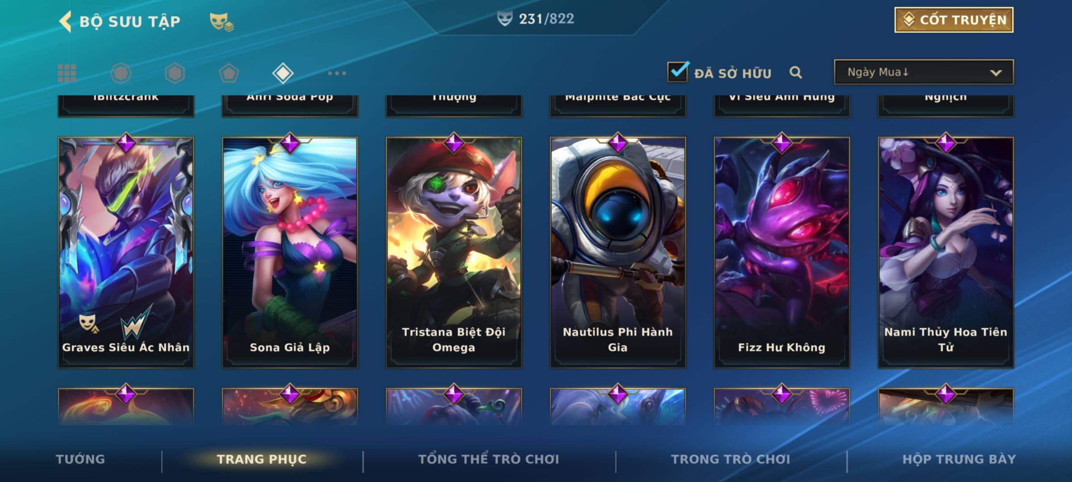This screenshot has height=482, width=1072.
Task: Open the Graves Siêu Ác Nhân skin card
Action: click(126, 252)
